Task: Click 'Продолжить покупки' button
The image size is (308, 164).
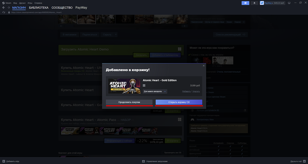Action: point(129,102)
